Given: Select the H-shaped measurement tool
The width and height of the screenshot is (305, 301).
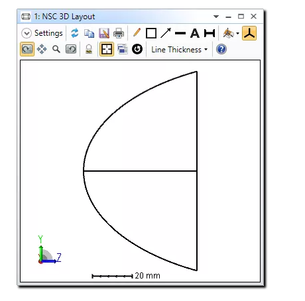Looking at the screenshot, I should 210,33.
